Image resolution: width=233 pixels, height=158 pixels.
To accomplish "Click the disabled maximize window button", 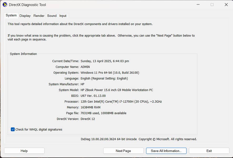I will coord(212,4).
